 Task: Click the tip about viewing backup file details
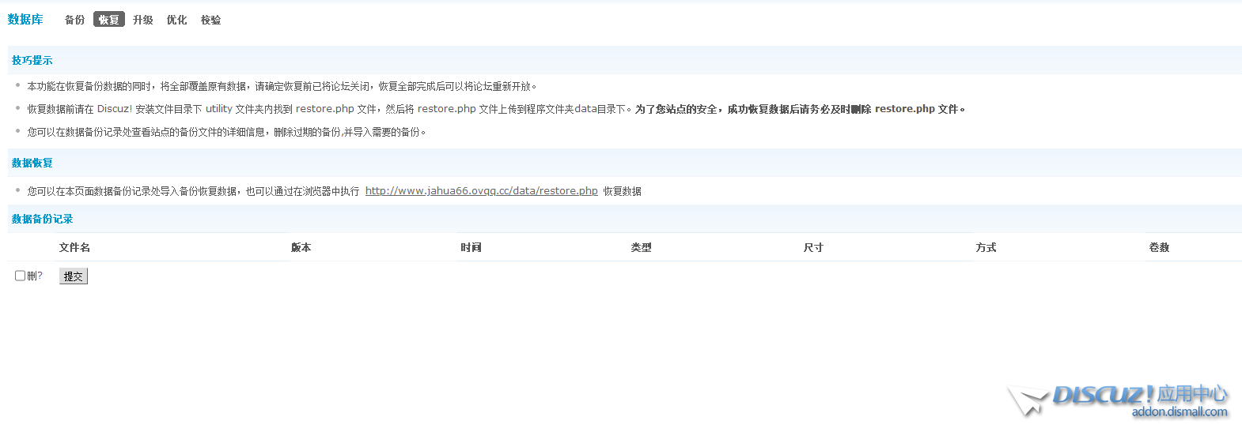pyautogui.click(x=227, y=132)
